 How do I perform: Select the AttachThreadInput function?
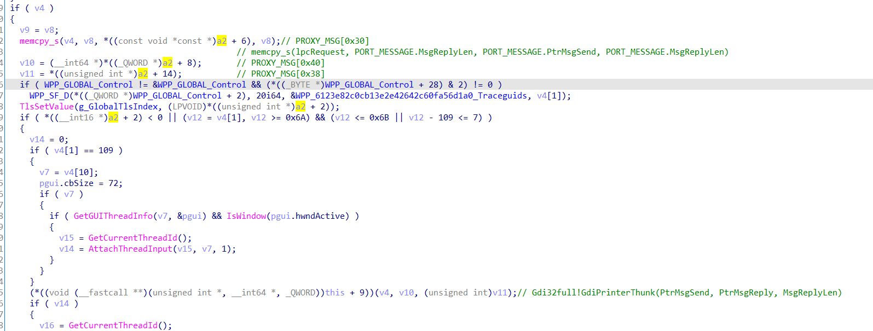tap(130, 249)
